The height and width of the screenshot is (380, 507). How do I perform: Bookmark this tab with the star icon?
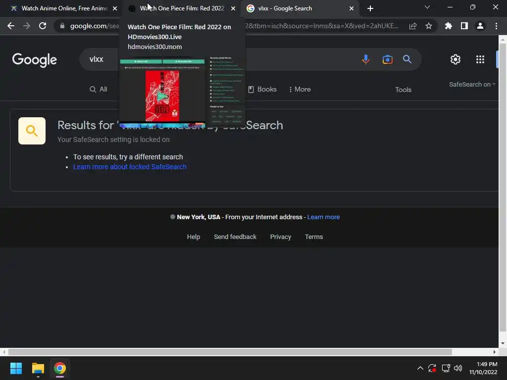pos(429,26)
